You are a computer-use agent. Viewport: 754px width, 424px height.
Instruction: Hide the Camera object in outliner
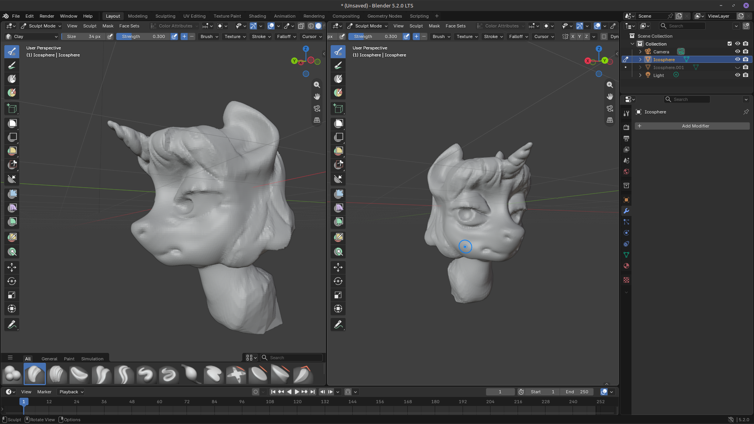tap(738, 51)
